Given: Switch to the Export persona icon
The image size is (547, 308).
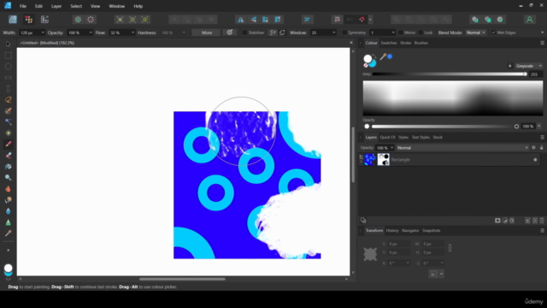Looking at the screenshot, I should (x=44, y=20).
